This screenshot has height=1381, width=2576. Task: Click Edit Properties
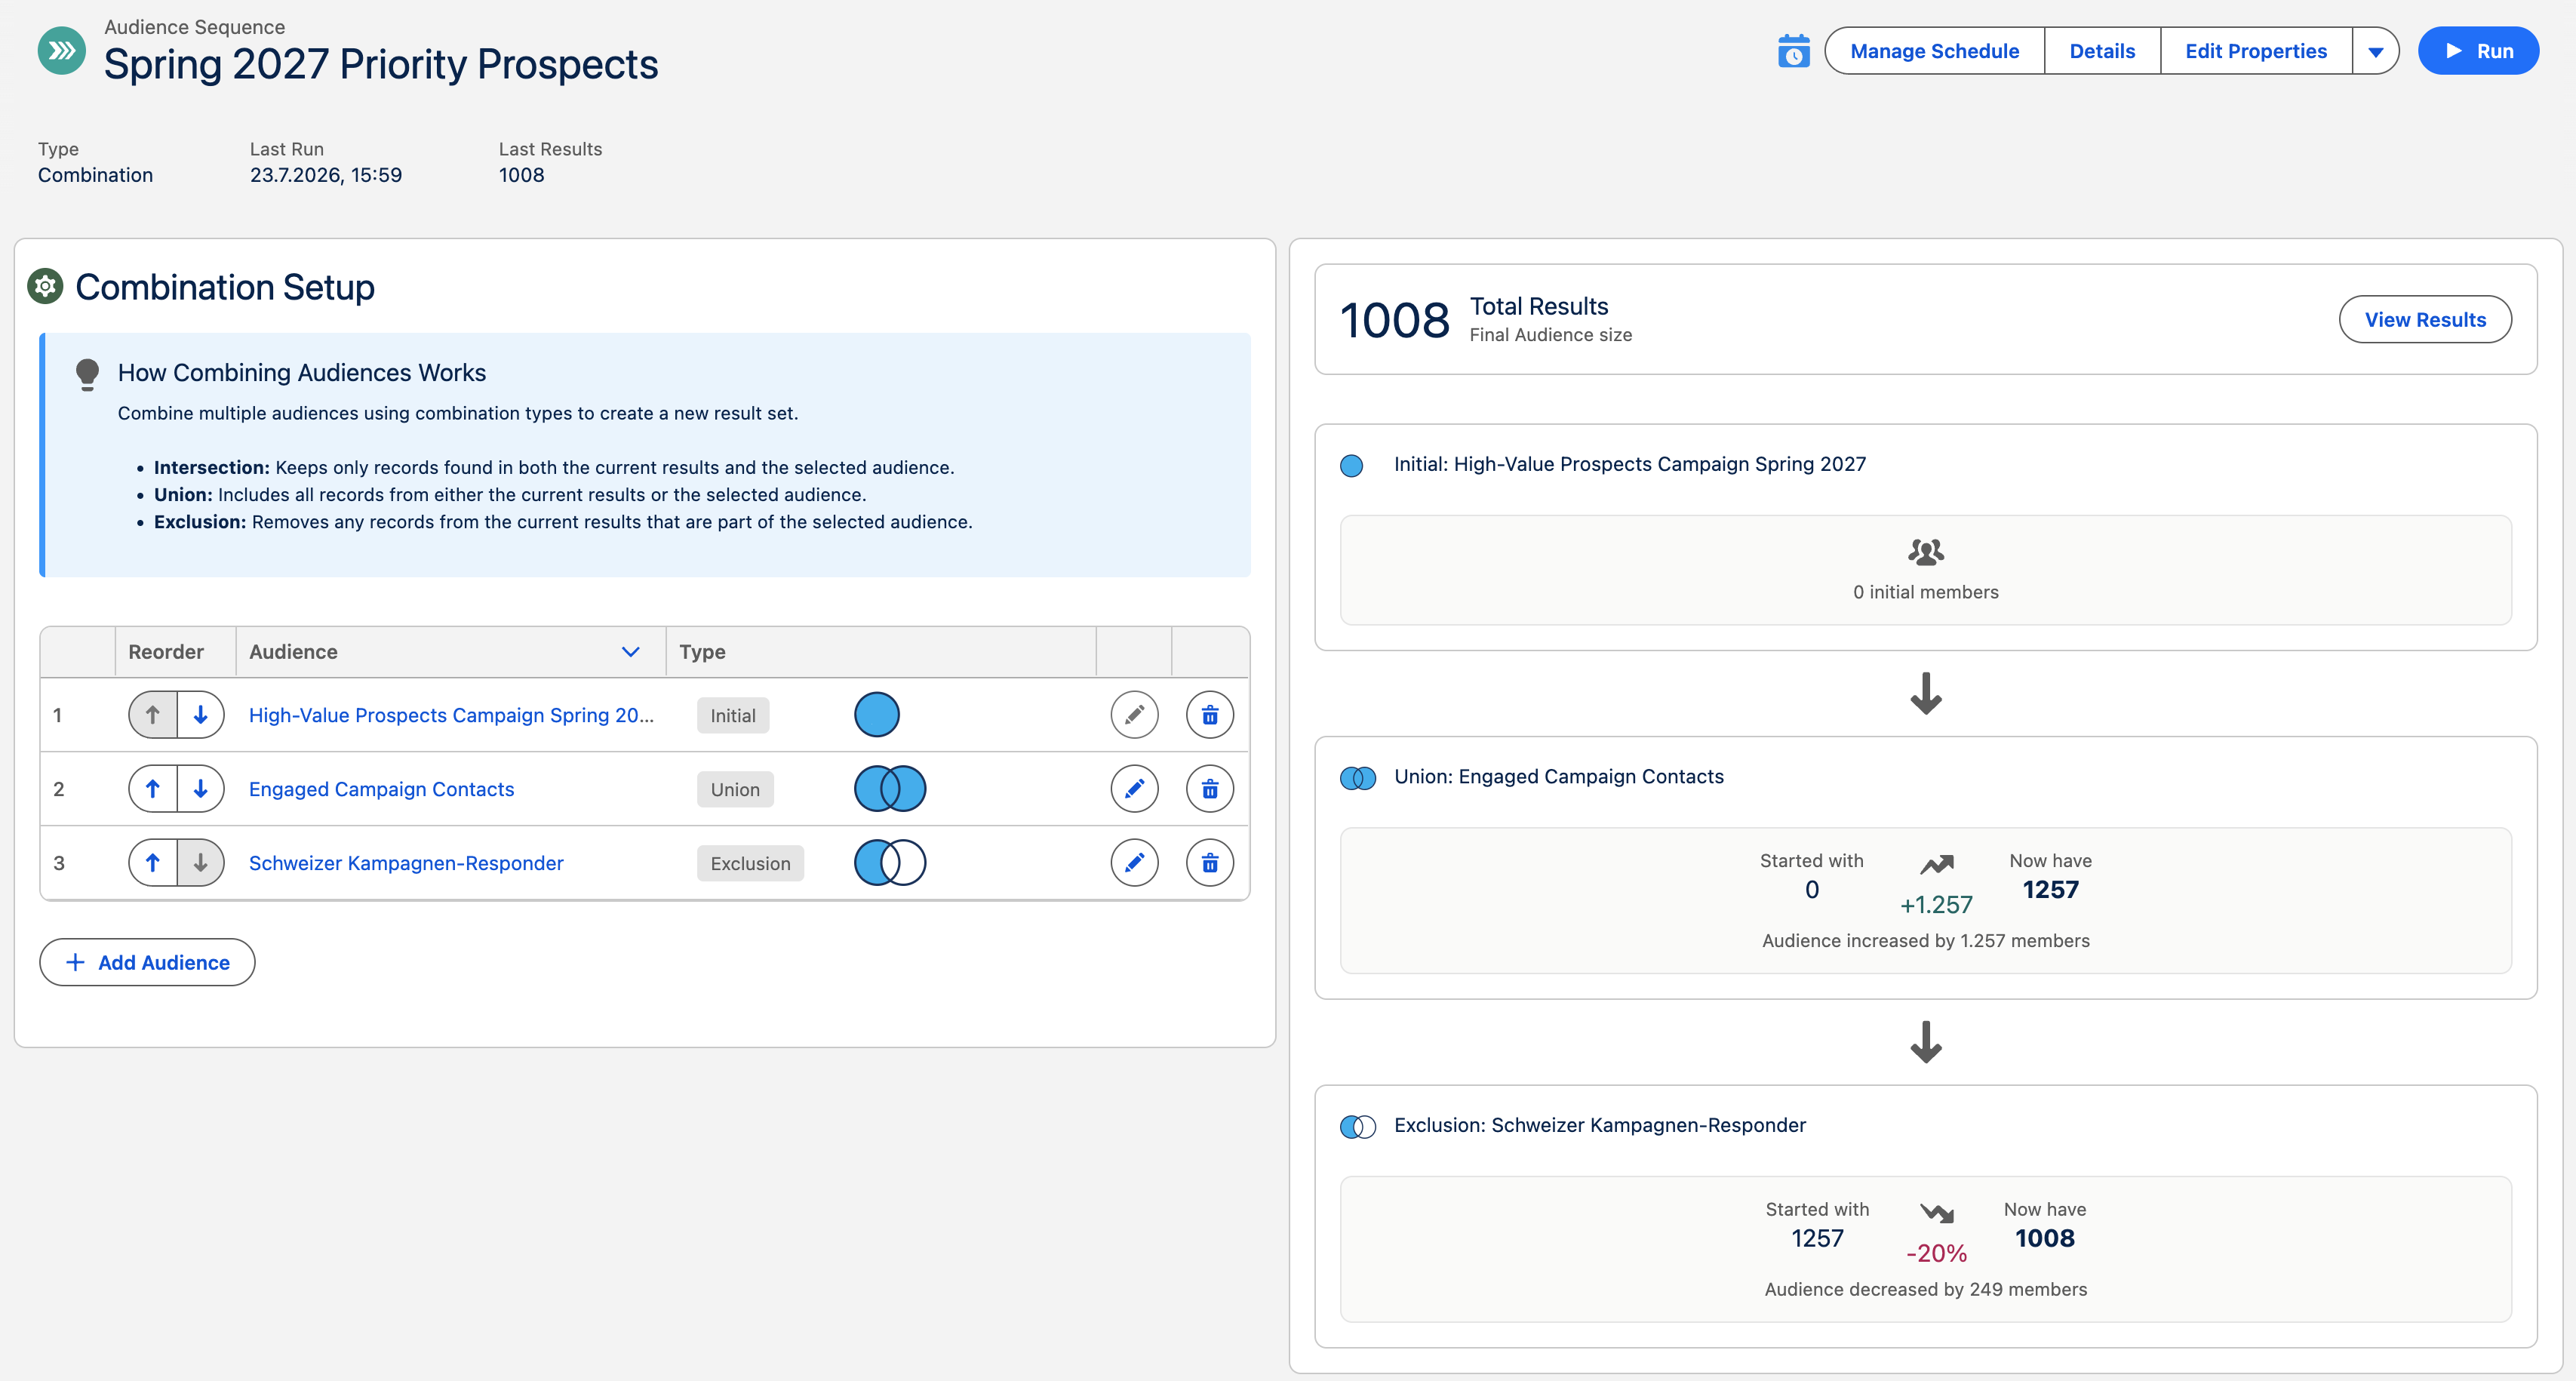tap(2256, 51)
